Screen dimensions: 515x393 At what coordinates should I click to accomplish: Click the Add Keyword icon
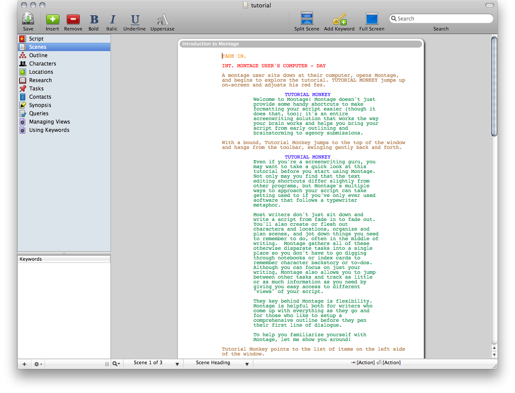[340, 19]
